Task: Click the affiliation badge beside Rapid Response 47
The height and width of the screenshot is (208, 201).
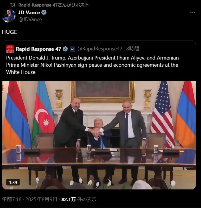Action: (72, 49)
